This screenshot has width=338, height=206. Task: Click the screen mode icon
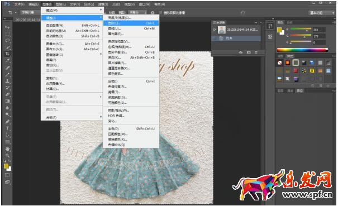tap(7, 182)
